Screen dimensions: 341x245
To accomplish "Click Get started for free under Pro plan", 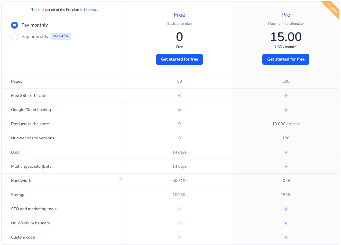I will point(286,59).
